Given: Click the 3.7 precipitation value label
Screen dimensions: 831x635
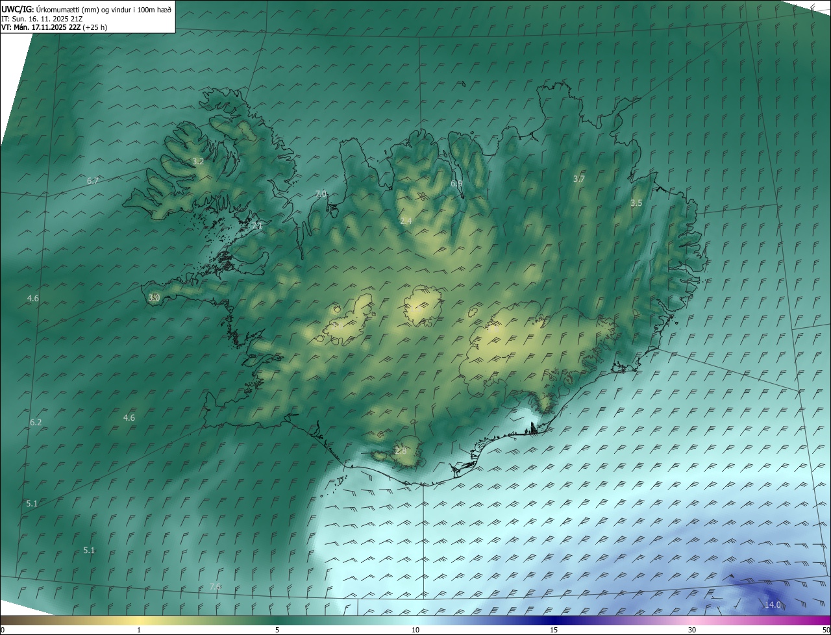Looking at the screenshot, I should (x=579, y=179).
